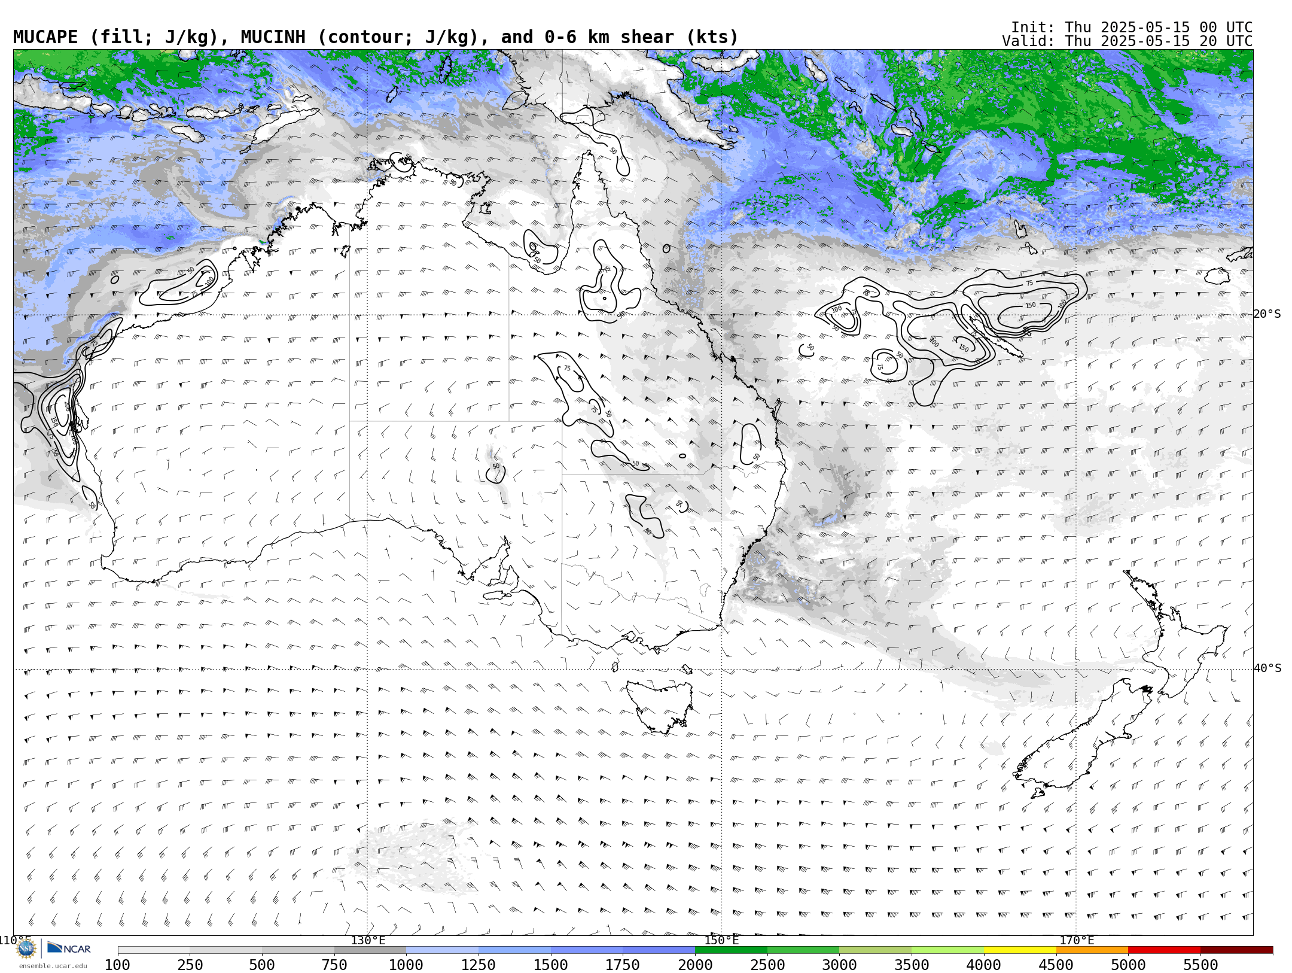
Task: Pick the 1000–1250 pale blue colorbar swatch
Action: click(x=443, y=950)
